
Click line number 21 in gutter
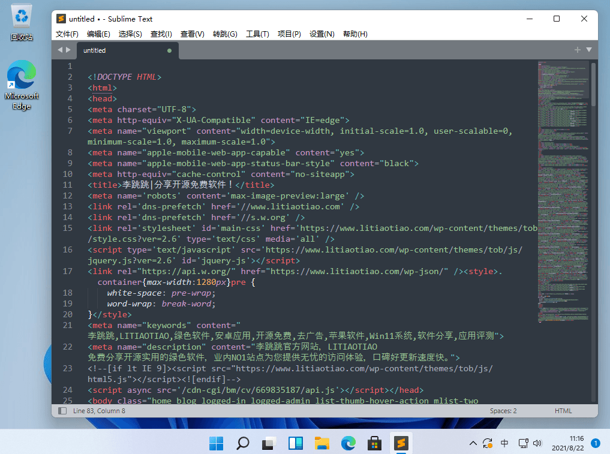click(x=68, y=325)
